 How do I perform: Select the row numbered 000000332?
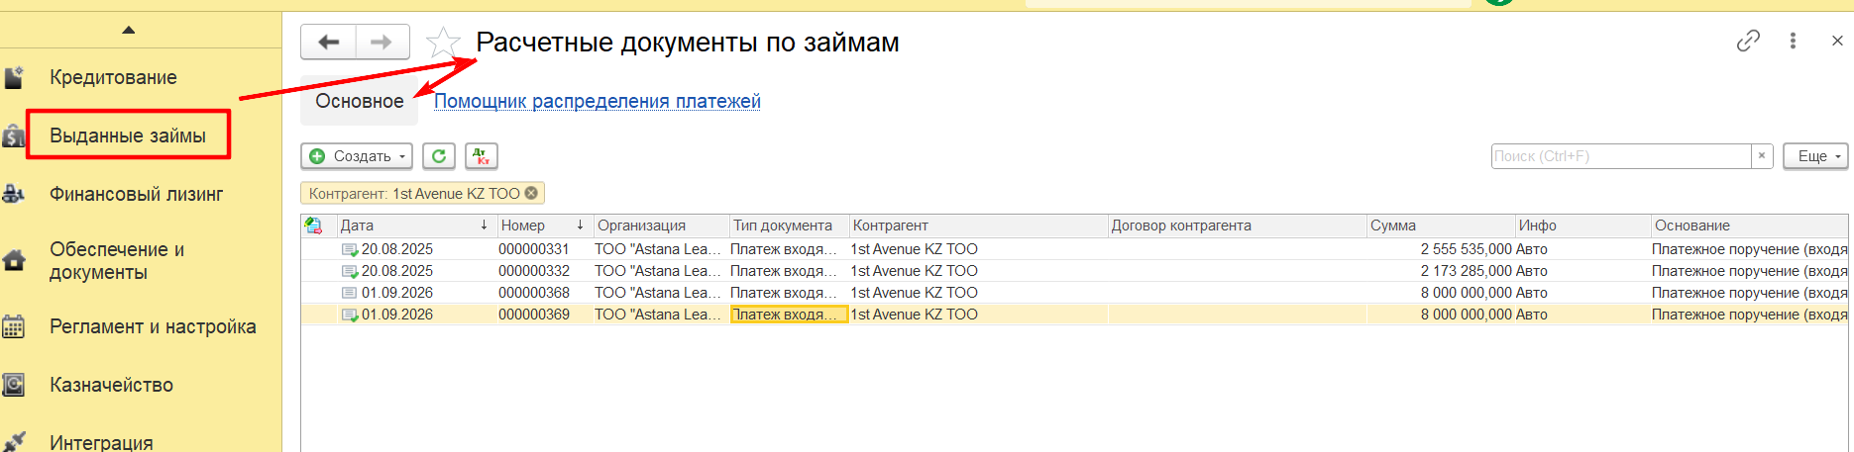coord(1074,271)
